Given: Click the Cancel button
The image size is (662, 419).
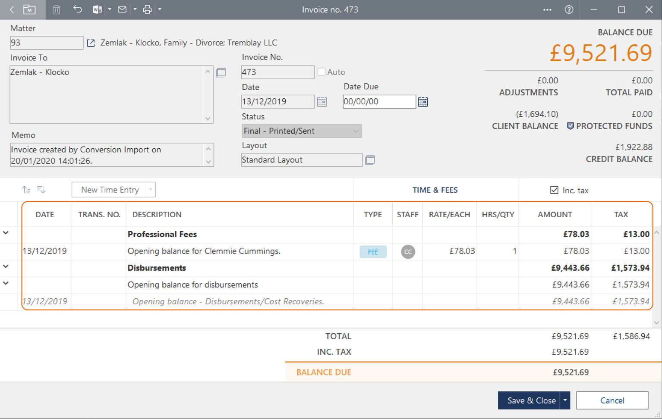Looking at the screenshot, I should click(612, 400).
